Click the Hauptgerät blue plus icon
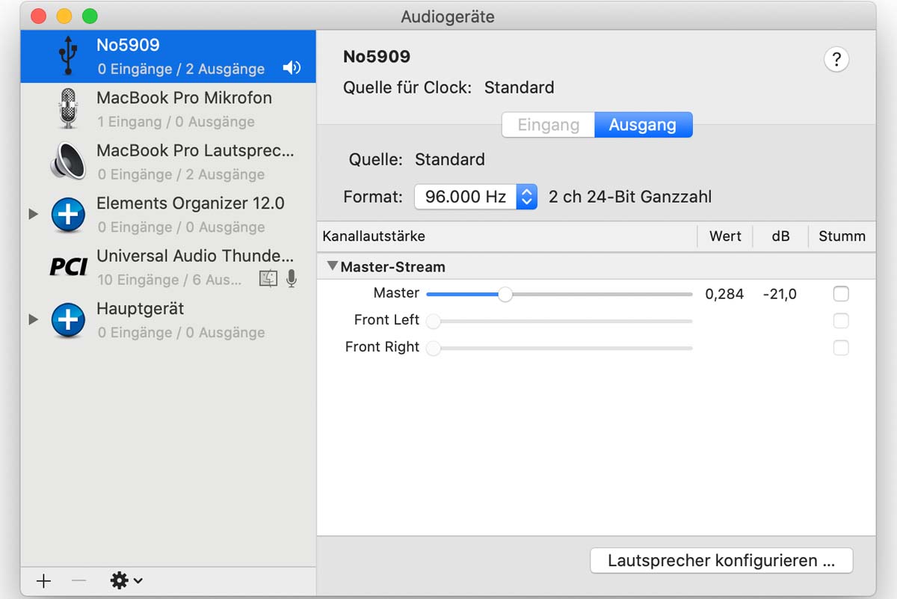The width and height of the screenshot is (897, 599). [x=68, y=320]
